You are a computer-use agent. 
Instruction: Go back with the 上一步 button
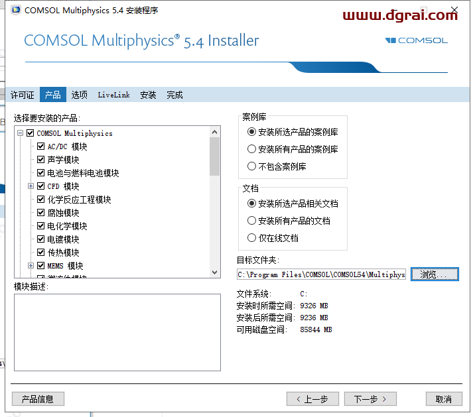[x=312, y=399]
